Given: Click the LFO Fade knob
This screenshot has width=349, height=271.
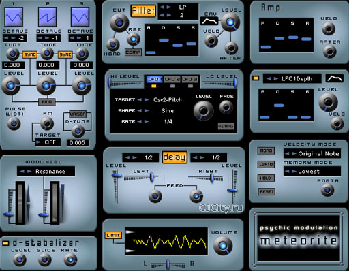Looking at the screenshot, I should (226, 107).
